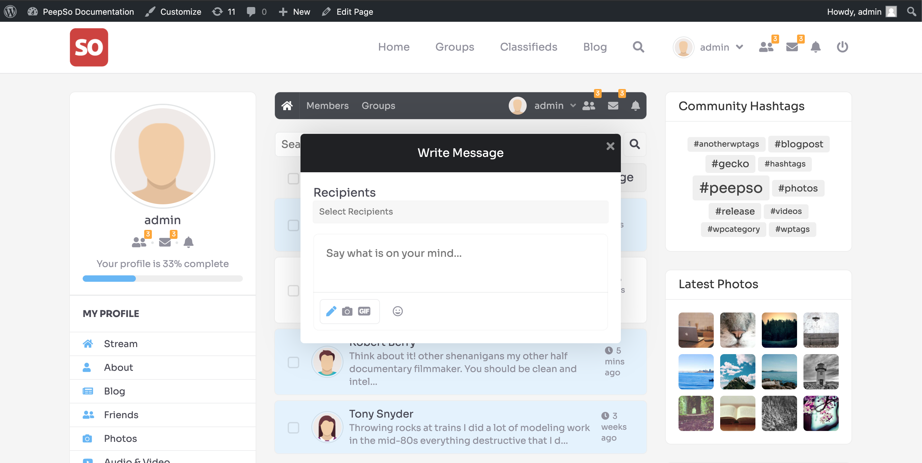Click Howdy, admin account menu
Viewport: 922px width, 463px height.
[x=861, y=12]
